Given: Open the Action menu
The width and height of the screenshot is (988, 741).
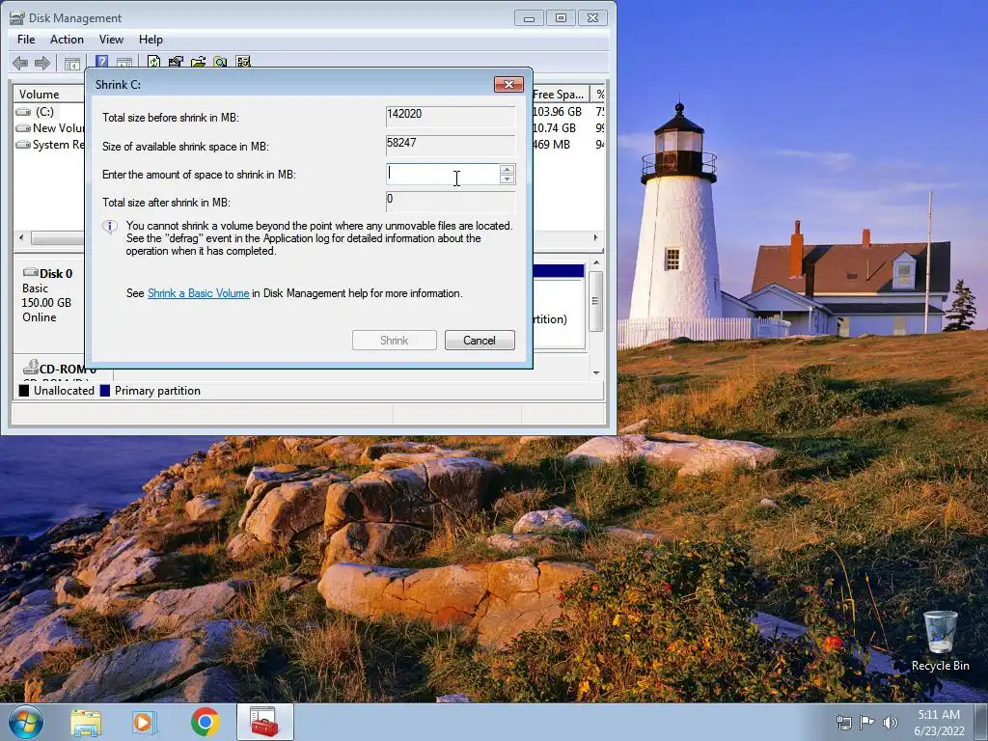Looking at the screenshot, I should tap(67, 39).
